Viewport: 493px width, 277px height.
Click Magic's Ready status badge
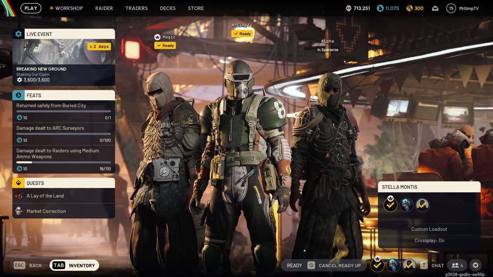pyautogui.click(x=165, y=45)
